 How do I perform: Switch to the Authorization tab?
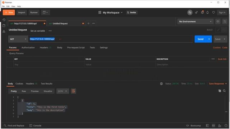(28, 48)
